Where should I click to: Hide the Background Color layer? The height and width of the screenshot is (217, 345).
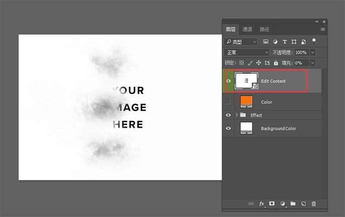point(229,128)
